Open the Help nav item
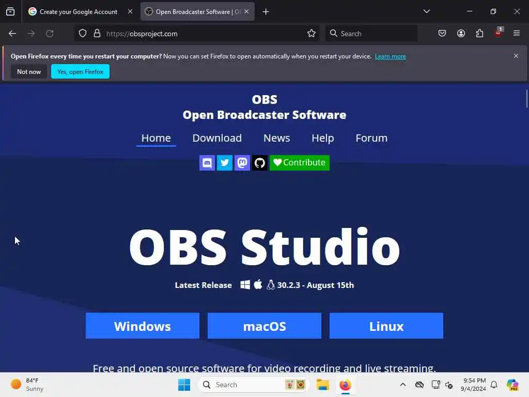This screenshot has height=397, width=529. [323, 138]
